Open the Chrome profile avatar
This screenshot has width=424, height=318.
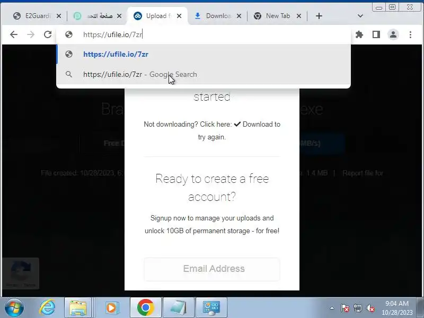click(393, 34)
